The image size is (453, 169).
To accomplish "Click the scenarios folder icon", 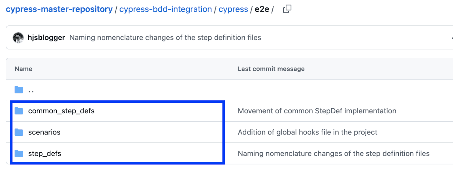I will point(19,132).
